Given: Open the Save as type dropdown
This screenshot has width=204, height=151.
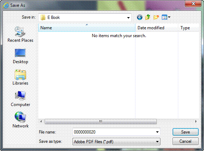Looking at the screenshot, I should tap(116, 141).
